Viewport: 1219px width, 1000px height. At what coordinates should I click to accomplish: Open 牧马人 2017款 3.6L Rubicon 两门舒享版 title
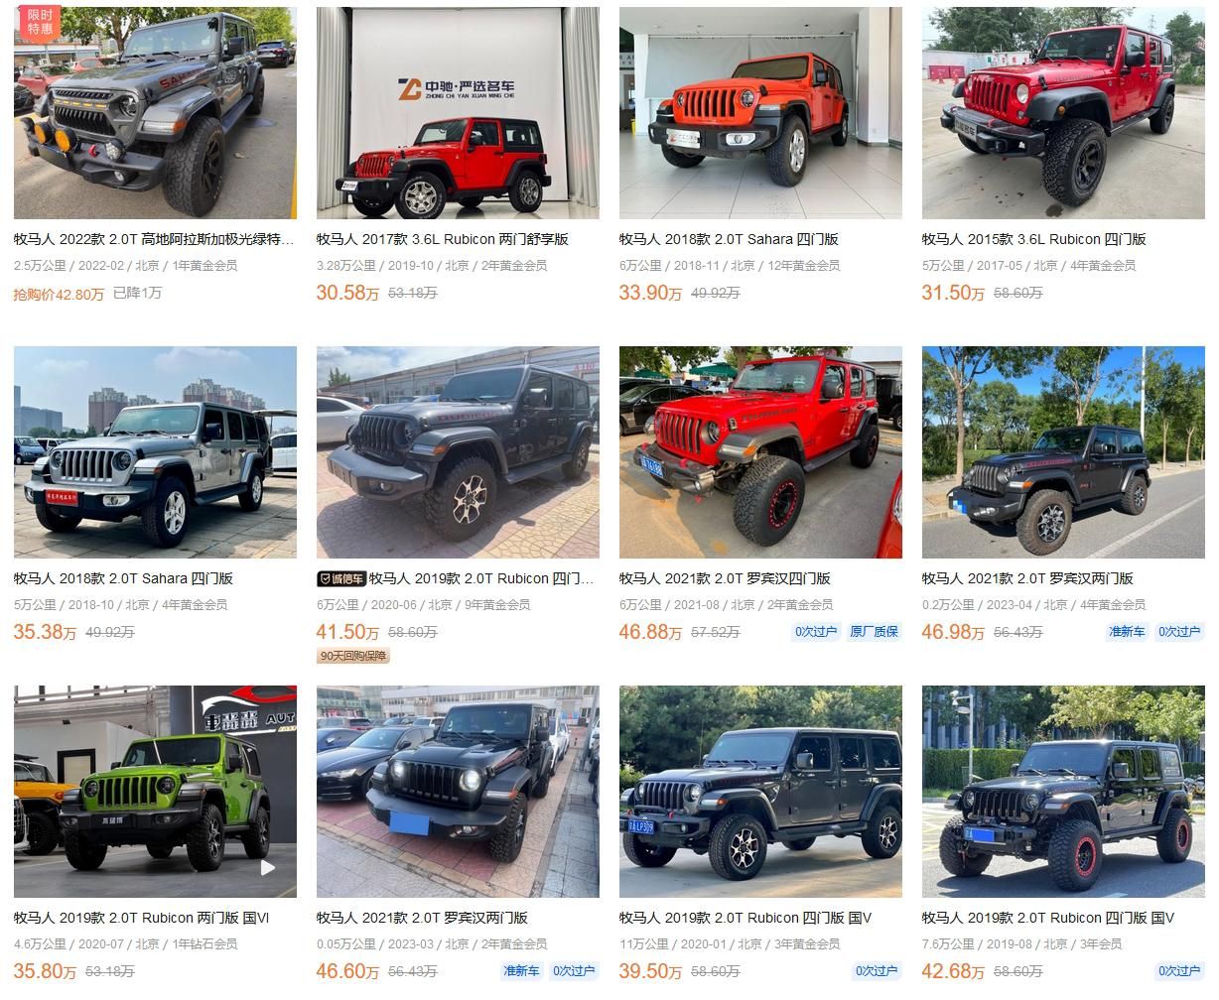pos(443,239)
